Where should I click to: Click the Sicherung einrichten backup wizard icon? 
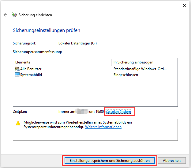[15, 15]
